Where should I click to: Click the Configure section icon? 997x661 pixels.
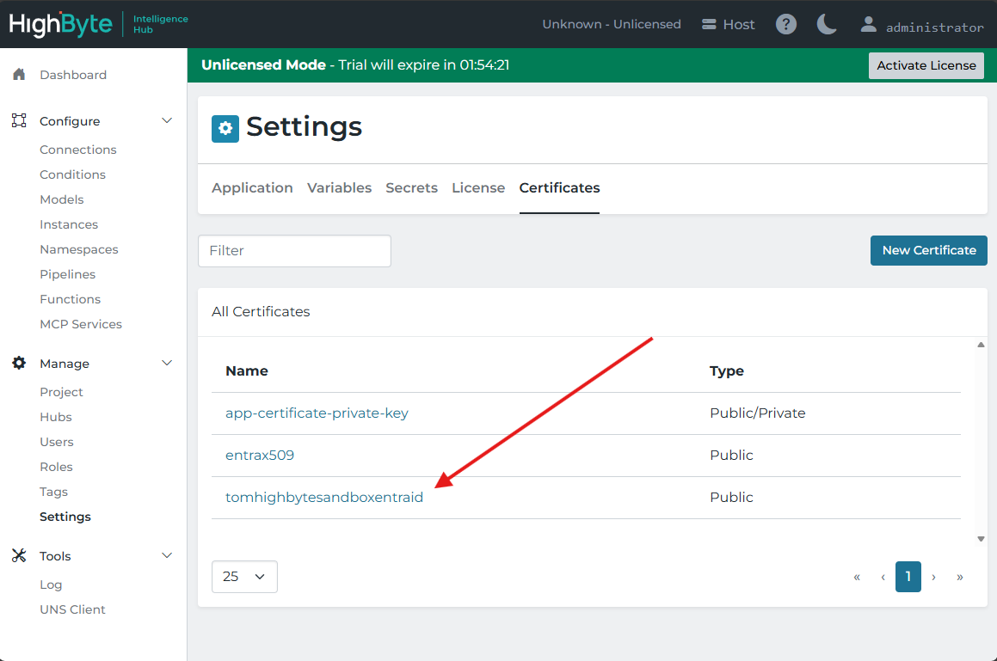pos(19,121)
